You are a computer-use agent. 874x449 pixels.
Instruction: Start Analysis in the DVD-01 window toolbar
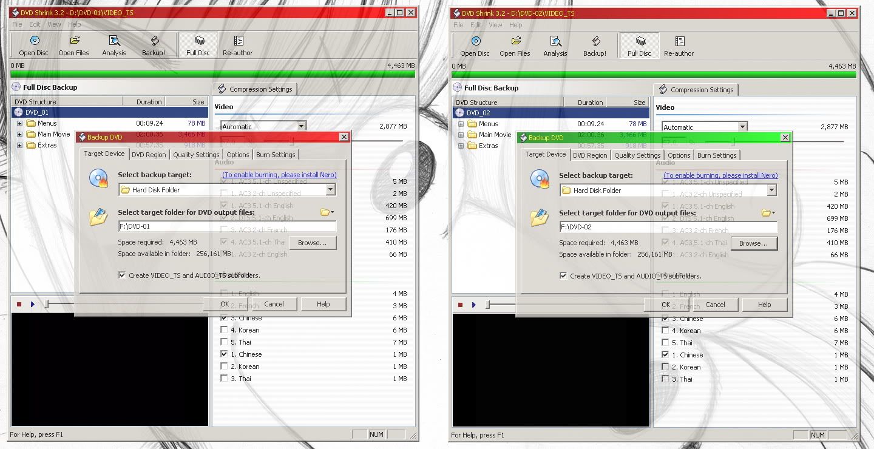point(113,45)
